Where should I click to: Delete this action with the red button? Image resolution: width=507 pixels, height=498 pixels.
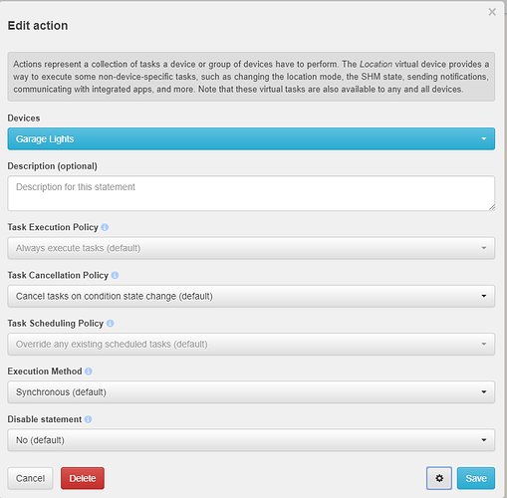pyautogui.click(x=83, y=478)
